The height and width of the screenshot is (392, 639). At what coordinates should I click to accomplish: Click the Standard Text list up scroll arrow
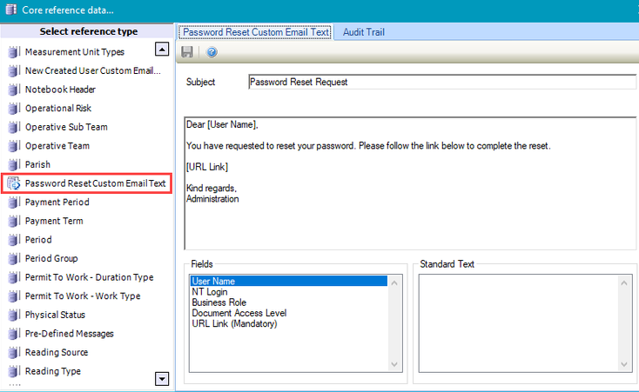click(x=624, y=282)
